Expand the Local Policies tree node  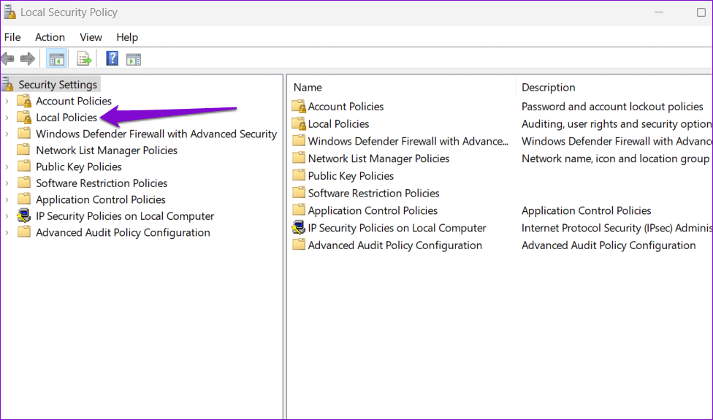pyautogui.click(x=7, y=118)
